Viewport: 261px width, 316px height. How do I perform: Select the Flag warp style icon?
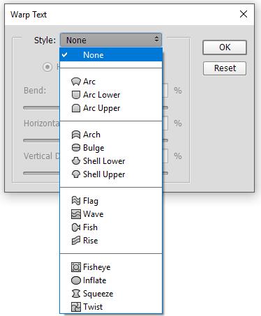[76, 200]
